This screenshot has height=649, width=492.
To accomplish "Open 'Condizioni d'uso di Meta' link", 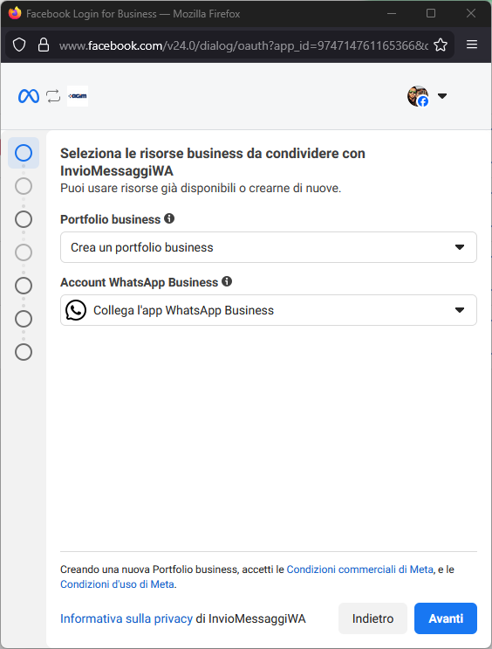I will tap(117, 584).
